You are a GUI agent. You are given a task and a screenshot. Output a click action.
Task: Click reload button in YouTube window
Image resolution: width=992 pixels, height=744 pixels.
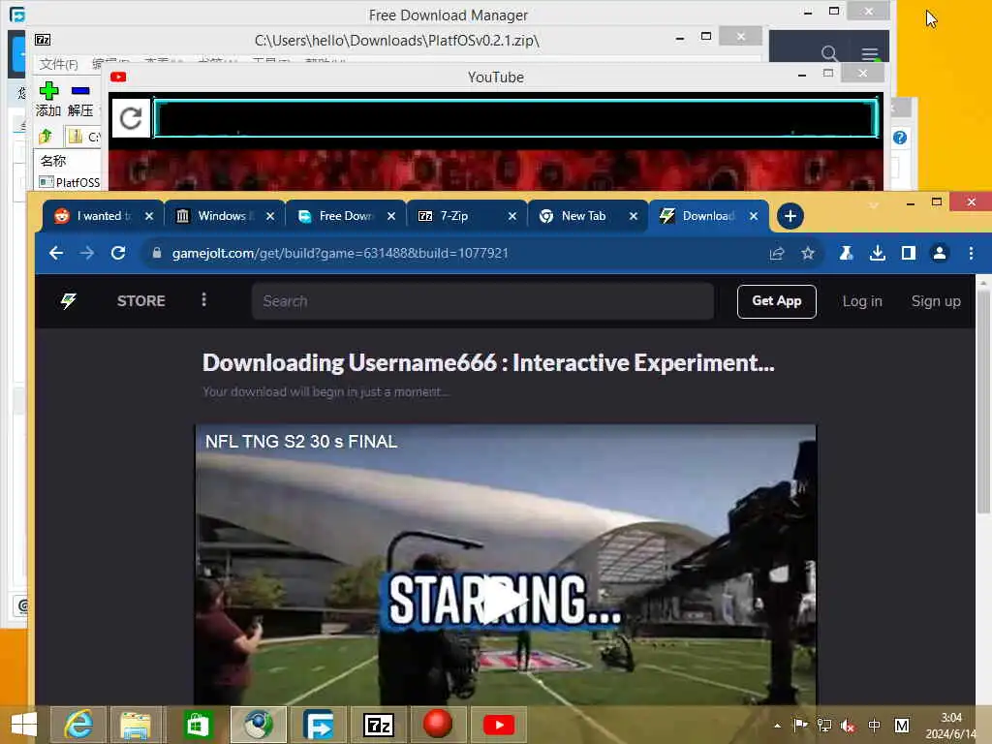pos(131,118)
